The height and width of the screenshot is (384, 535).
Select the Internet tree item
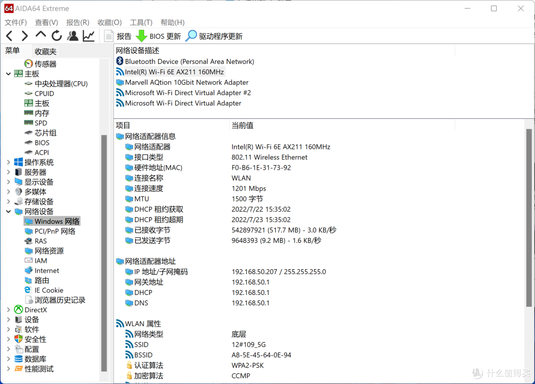coord(42,271)
